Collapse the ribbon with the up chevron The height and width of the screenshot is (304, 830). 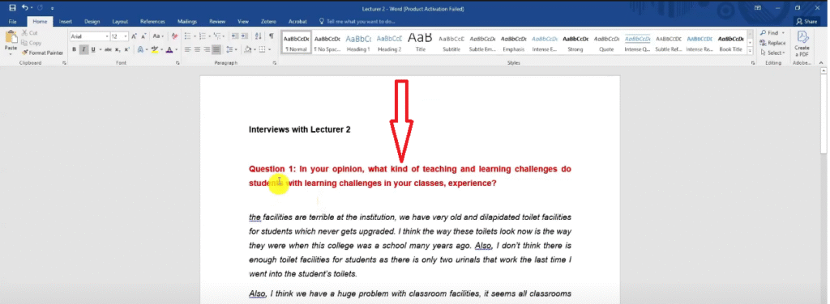[822, 63]
